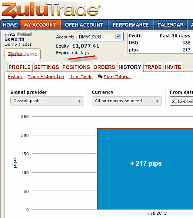Open the PERFORMANCE navigation item
Image resolution: width=193 pixels, height=218 pixels.
click(x=131, y=25)
